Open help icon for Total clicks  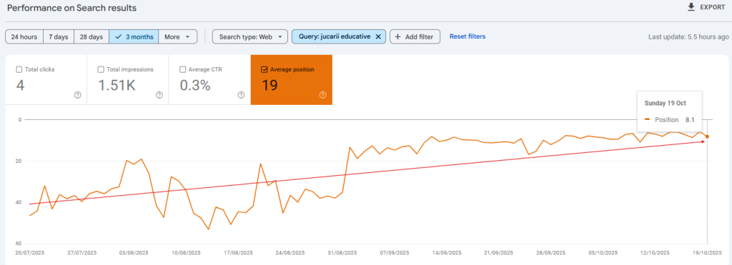click(x=77, y=95)
